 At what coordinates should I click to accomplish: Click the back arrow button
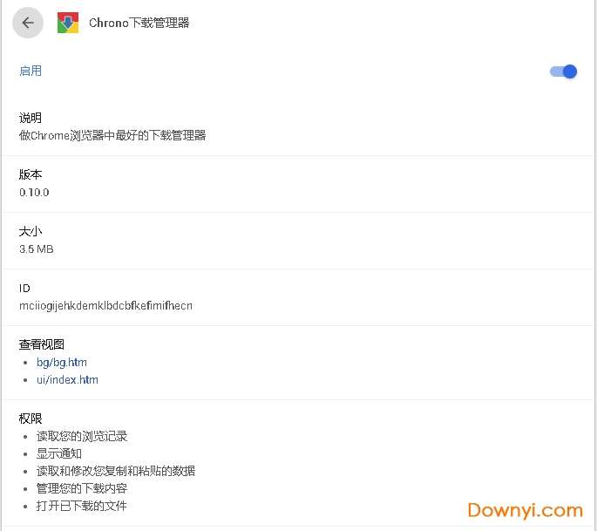tap(28, 24)
